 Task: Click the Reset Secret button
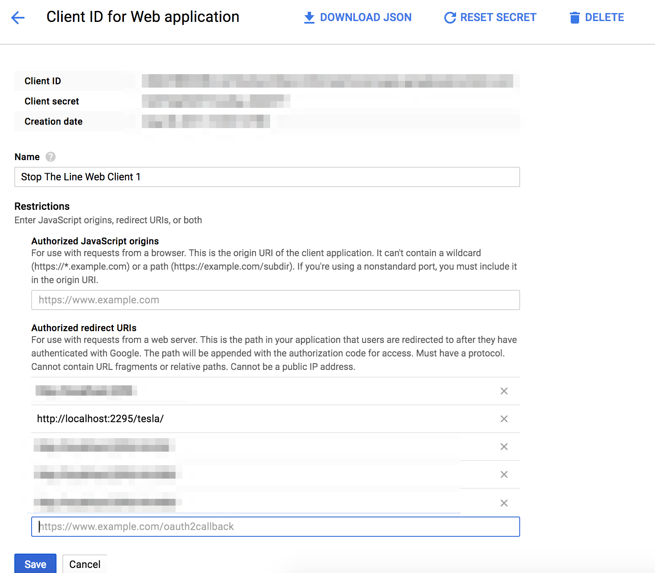pyautogui.click(x=490, y=17)
